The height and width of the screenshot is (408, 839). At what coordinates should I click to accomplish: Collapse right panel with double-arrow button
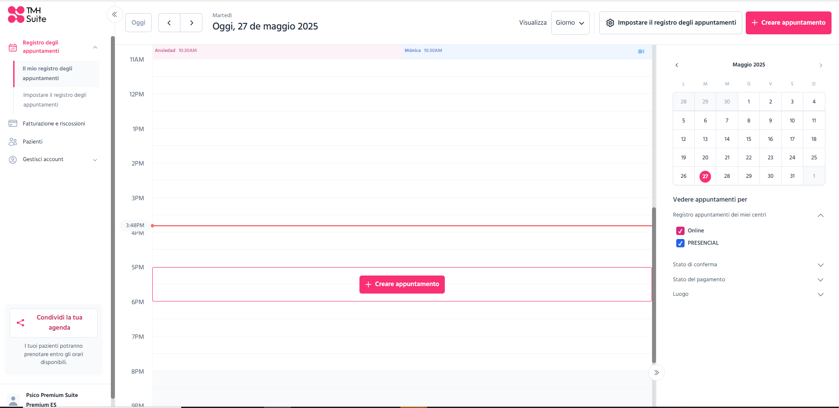[x=656, y=372]
